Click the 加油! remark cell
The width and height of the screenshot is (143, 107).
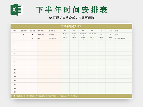(x=124, y=34)
